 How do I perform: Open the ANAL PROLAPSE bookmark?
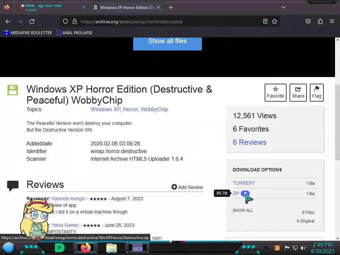[74, 33]
